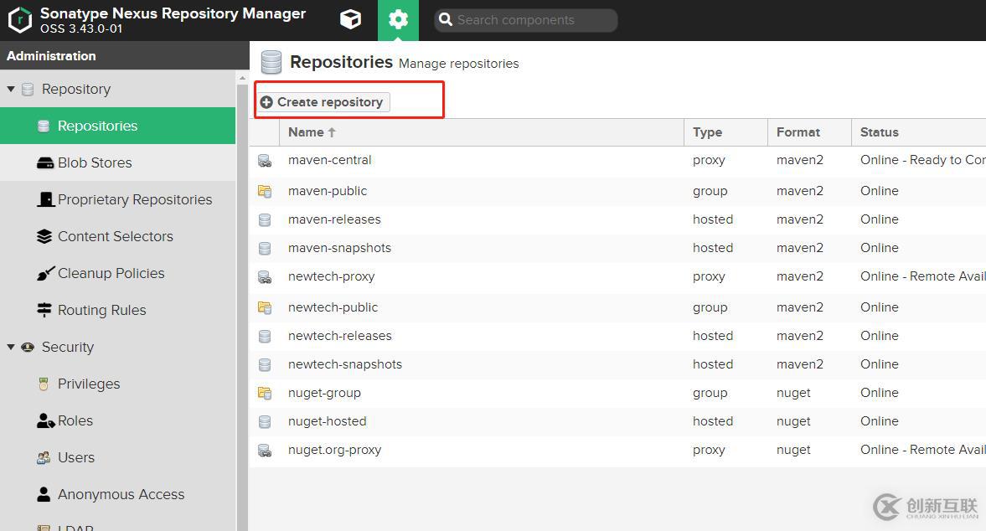Screen dimensions: 986x531
Task: Select the maven-snapshots row name
Action: click(339, 248)
